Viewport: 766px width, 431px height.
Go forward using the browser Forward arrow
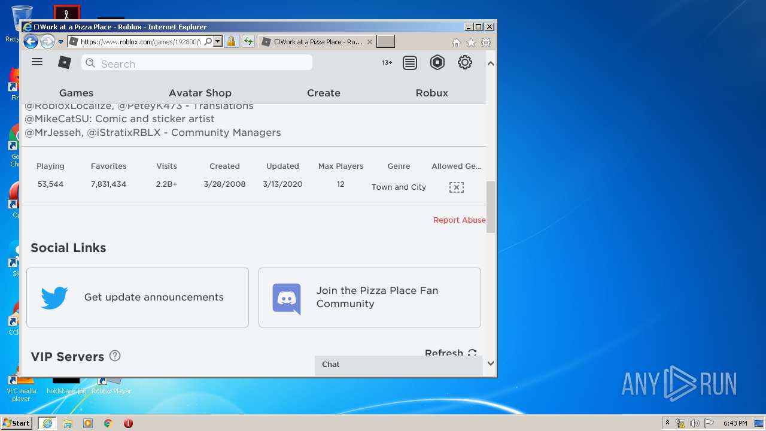point(47,42)
